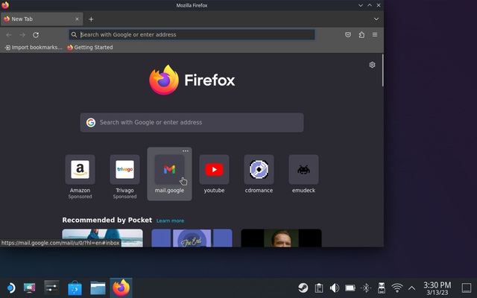This screenshot has width=477, height=298.
Task: Open the first Pocket story with surfers image
Action: coord(102,238)
